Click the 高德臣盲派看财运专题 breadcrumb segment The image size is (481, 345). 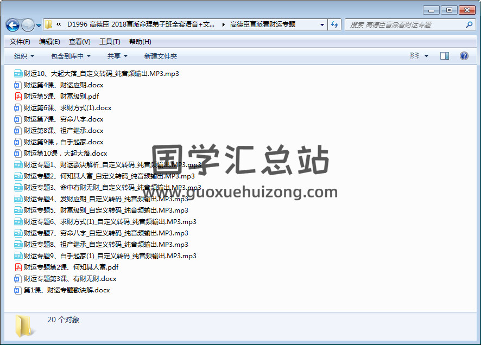click(x=263, y=24)
